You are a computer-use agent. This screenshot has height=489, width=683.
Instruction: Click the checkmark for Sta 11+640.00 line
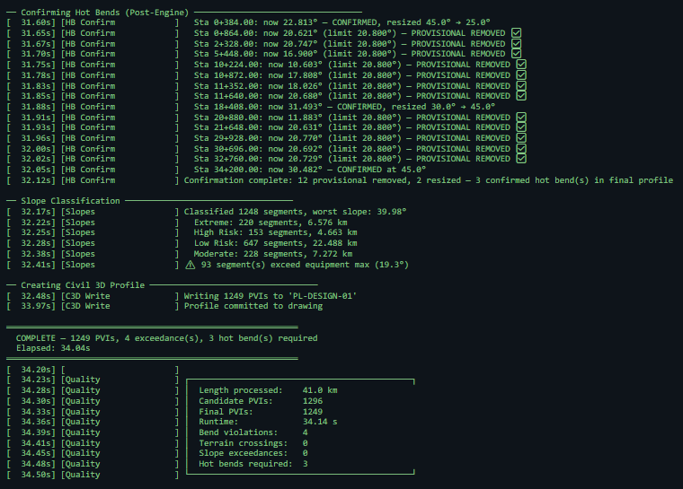tap(521, 96)
